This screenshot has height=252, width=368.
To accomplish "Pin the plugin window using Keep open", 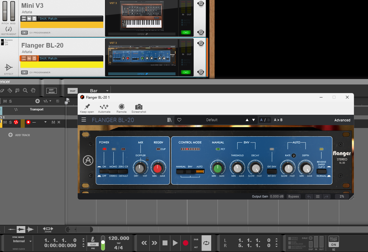I will (87, 108).
